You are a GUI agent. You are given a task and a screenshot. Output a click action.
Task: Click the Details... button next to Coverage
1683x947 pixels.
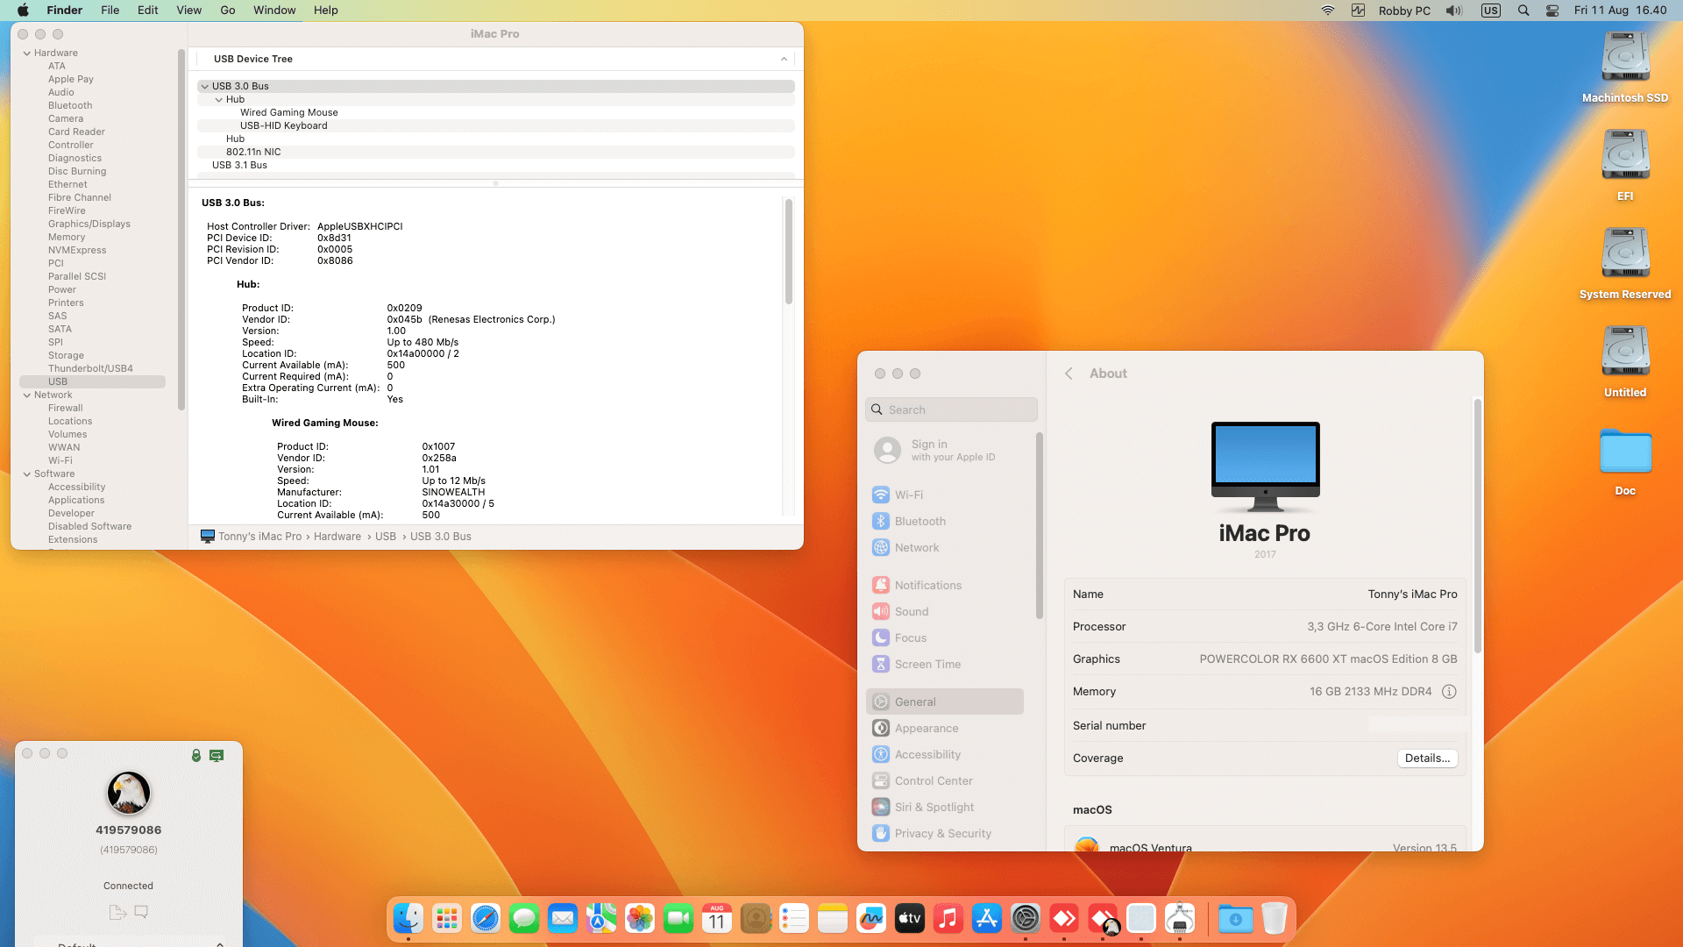tap(1427, 758)
